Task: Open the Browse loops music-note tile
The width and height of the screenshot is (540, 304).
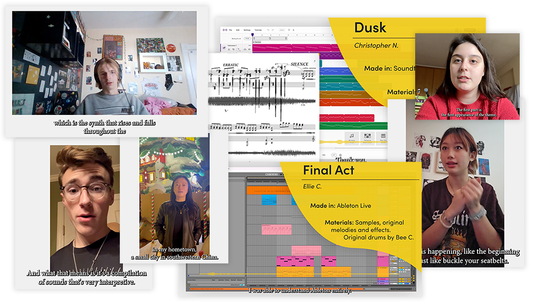Action: click(352, 138)
